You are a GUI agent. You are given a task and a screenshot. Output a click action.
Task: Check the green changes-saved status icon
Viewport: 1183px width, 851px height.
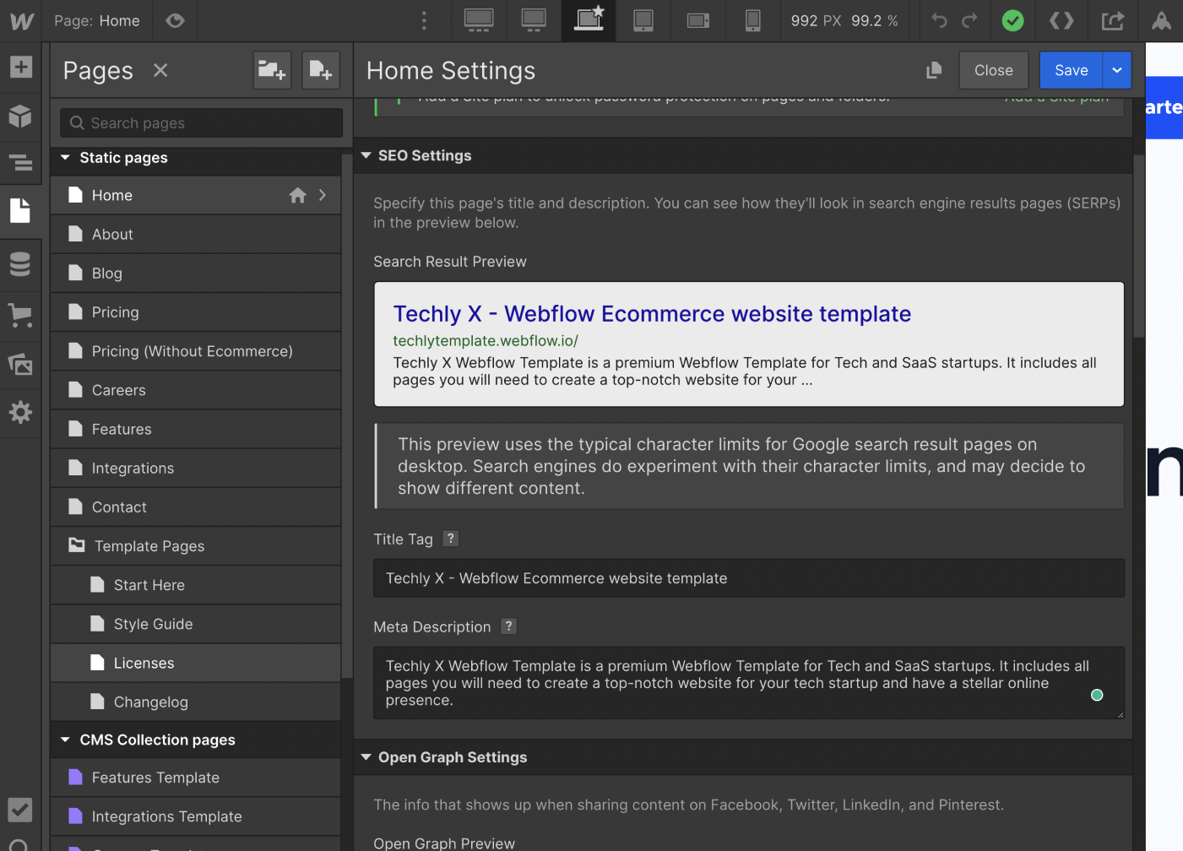tap(1012, 21)
